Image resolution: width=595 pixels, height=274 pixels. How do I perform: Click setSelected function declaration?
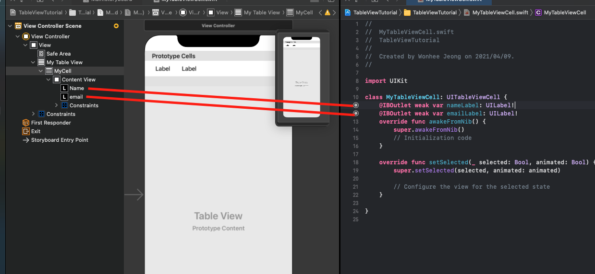[x=487, y=162]
